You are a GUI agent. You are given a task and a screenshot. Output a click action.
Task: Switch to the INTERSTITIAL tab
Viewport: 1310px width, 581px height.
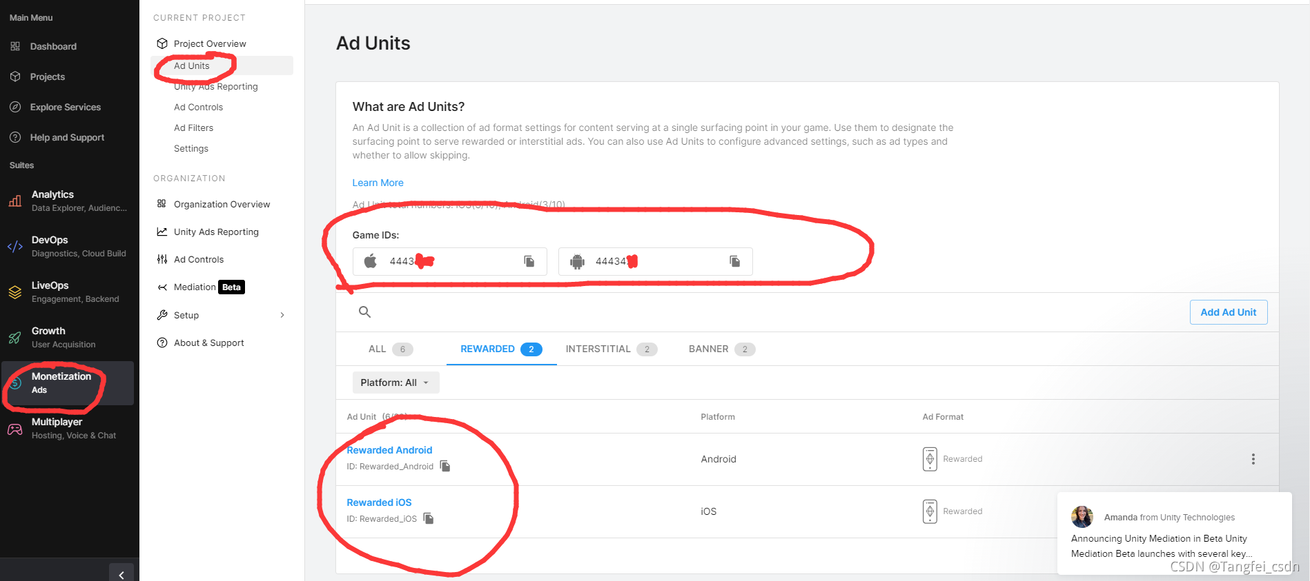[x=611, y=349]
